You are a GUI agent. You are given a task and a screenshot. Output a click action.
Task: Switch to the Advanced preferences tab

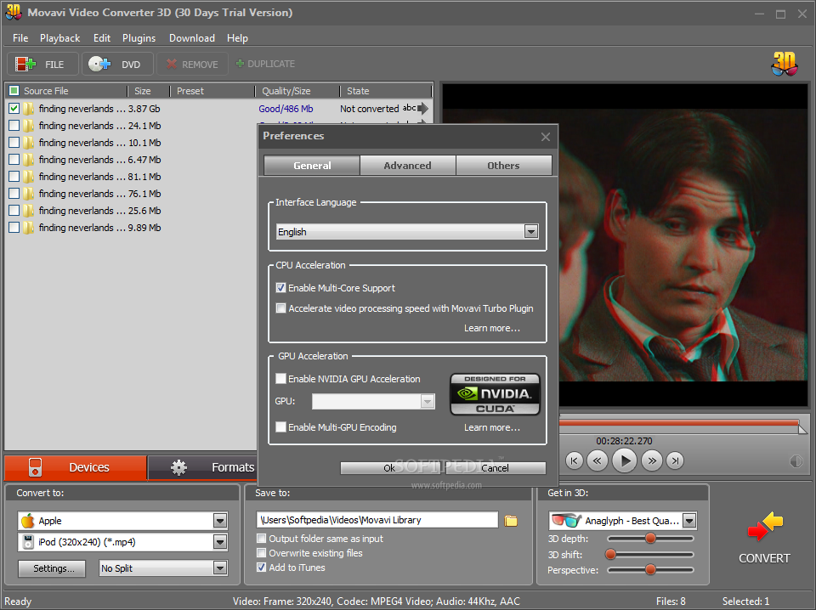(x=407, y=166)
